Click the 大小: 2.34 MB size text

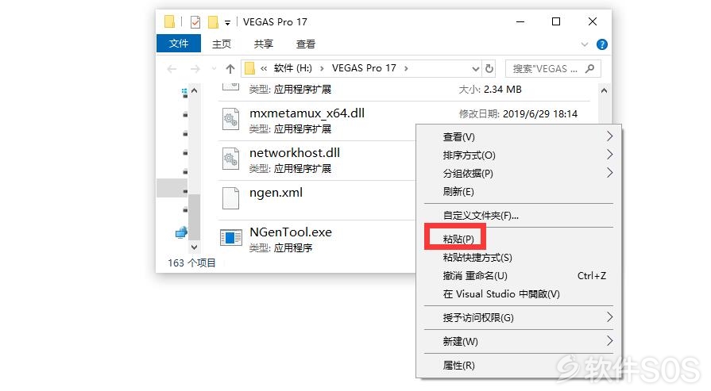[x=490, y=90]
